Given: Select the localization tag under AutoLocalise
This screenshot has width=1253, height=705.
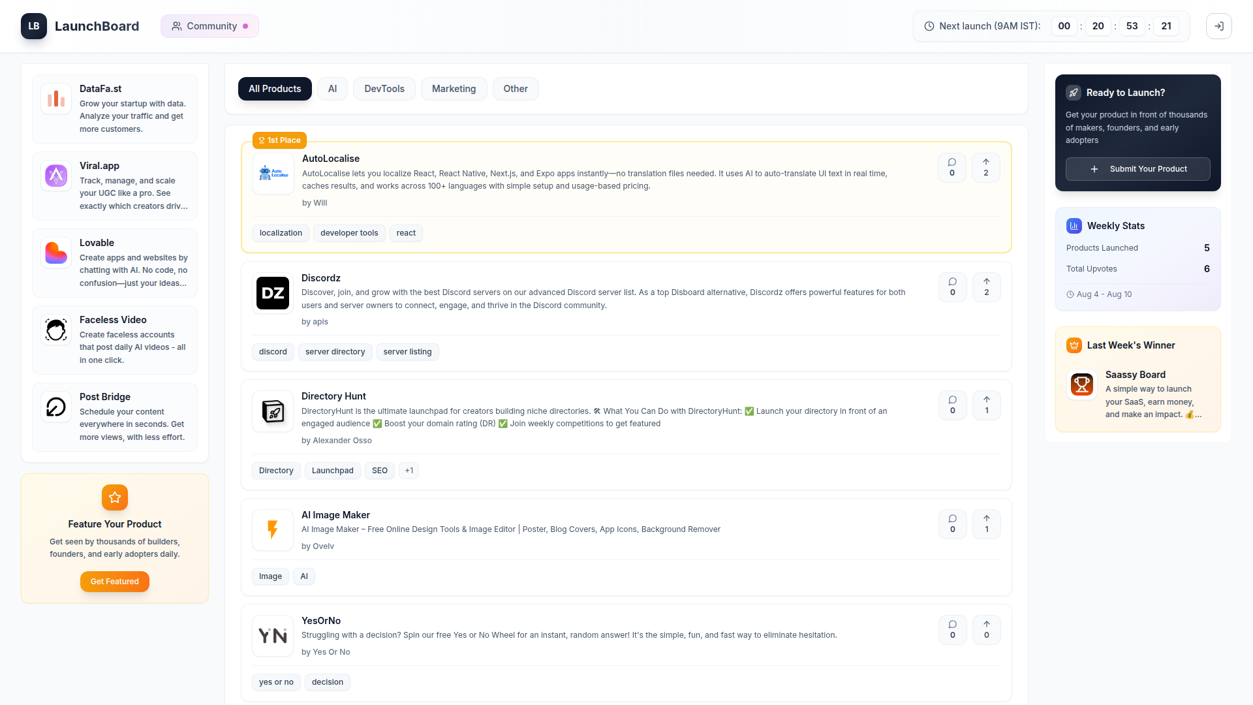Looking at the screenshot, I should pos(281,233).
